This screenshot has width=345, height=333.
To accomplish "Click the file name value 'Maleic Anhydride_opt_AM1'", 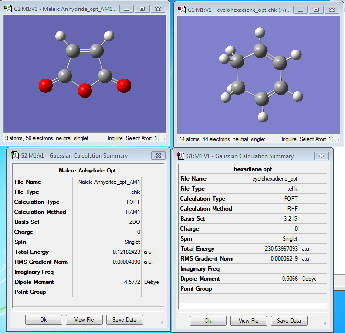I will (109, 182).
